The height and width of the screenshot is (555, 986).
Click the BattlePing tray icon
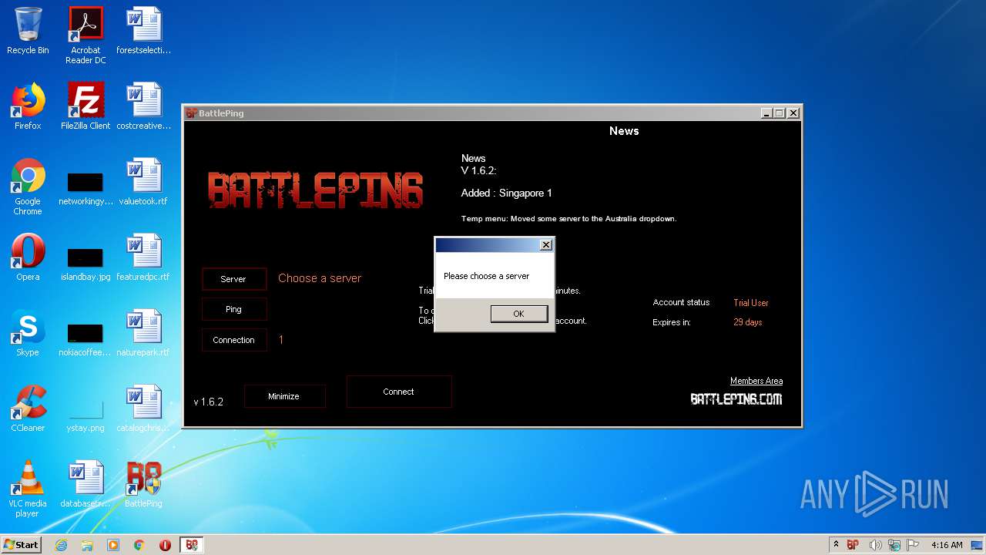click(x=853, y=545)
